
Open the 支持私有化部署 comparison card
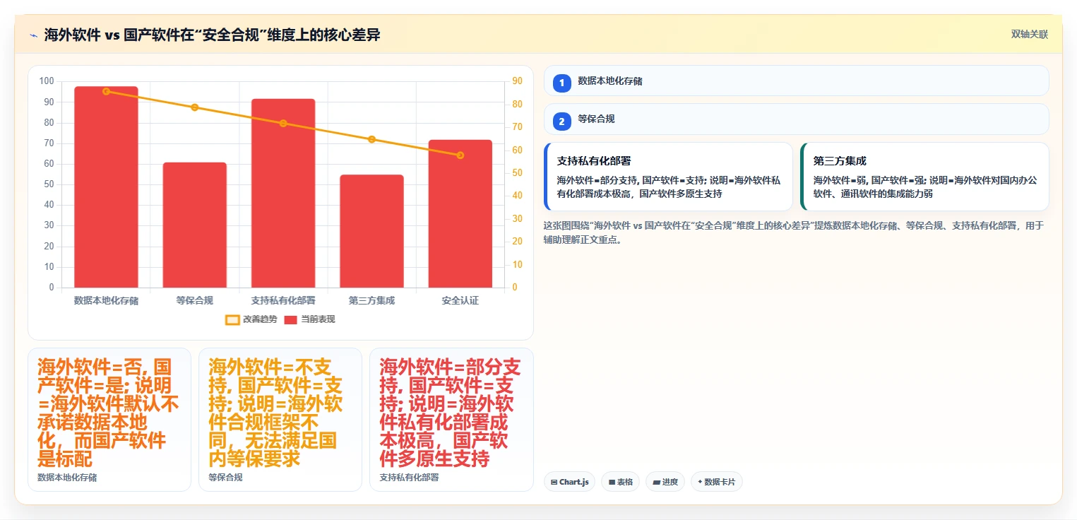[x=668, y=177]
